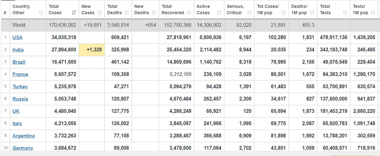Select India total cases 27,894,800
The height and width of the screenshot is (156, 380).
64,49
